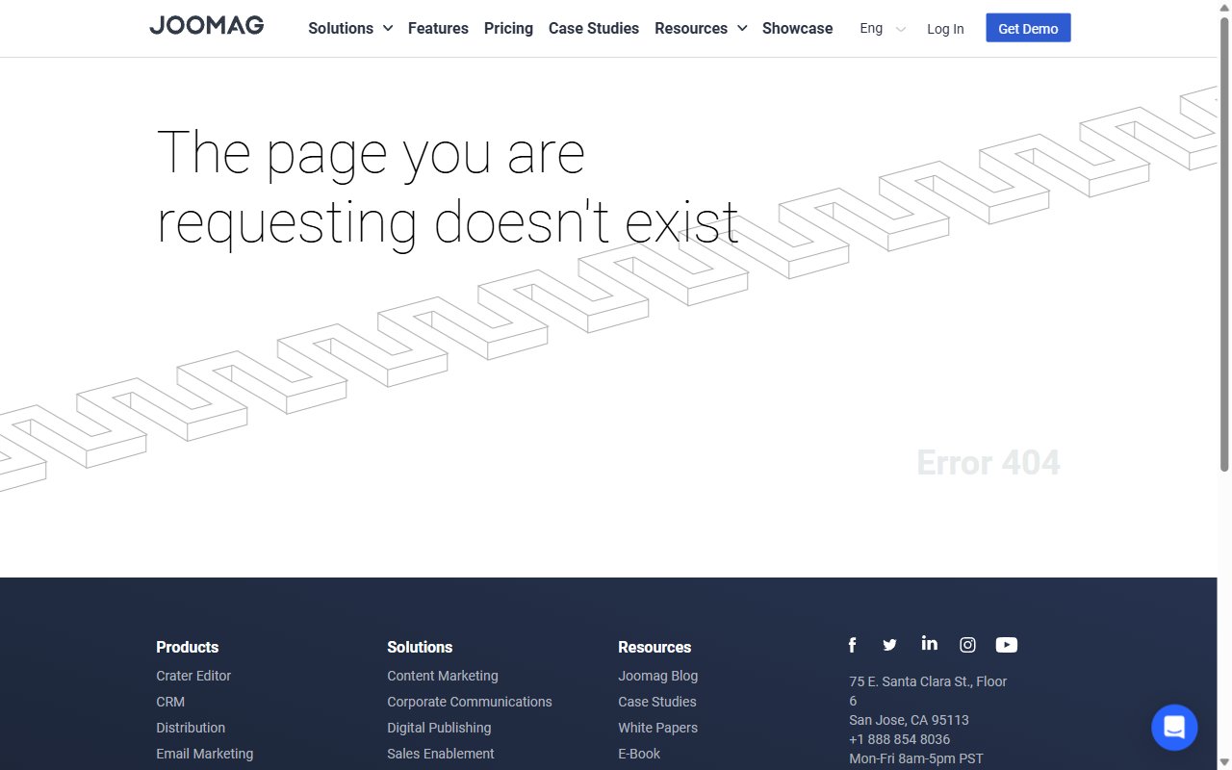Click the scrollbar down arrow
This screenshot has height=770, width=1232.
click(1224, 761)
